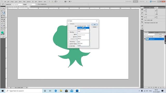Viewport: 166px width, 93px height.
Task: Hide the Background layer eye icon
Action: (145, 39)
